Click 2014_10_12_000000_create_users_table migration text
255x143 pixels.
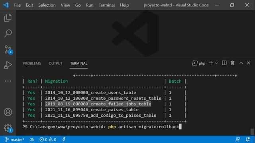pos(90,93)
